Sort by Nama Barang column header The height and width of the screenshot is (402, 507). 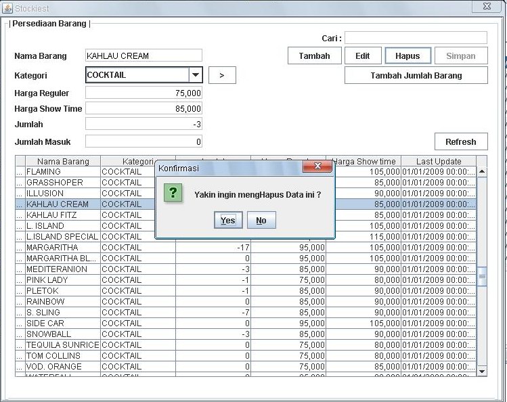pyautogui.click(x=63, y=161)
